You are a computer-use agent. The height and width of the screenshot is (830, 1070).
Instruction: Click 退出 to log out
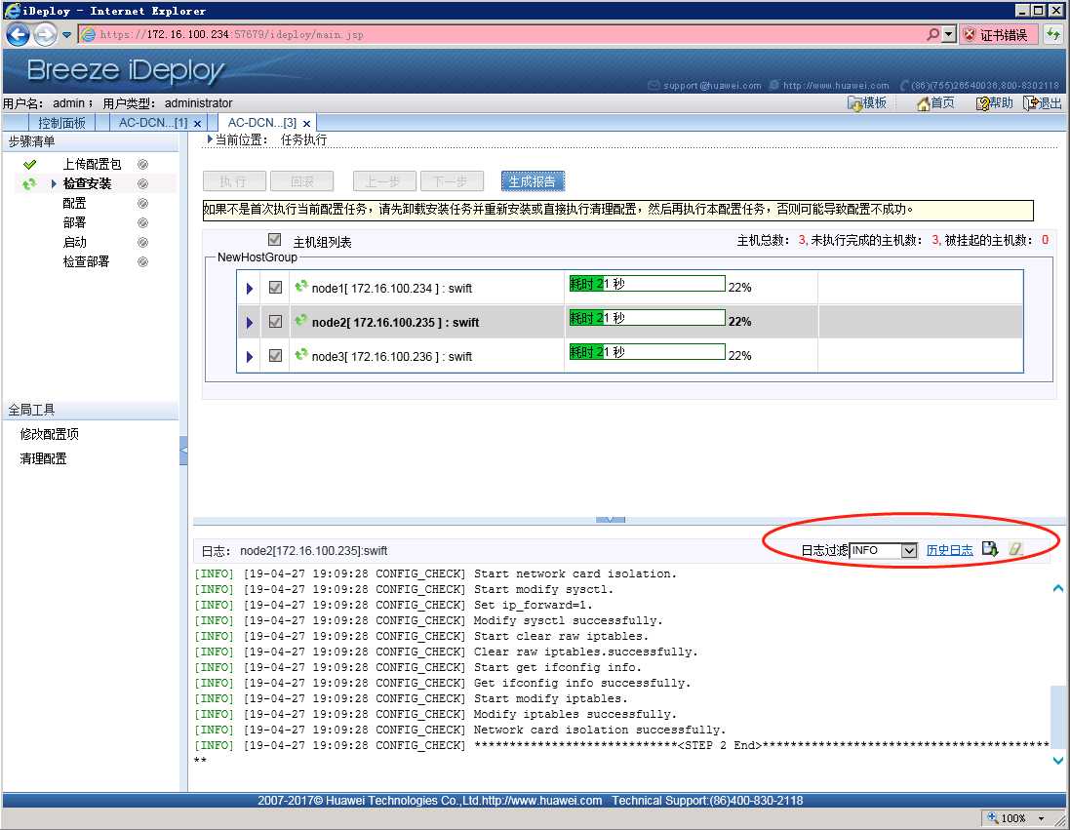1043,103
